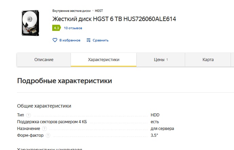Open the hard drive product thumbnail

30,22
